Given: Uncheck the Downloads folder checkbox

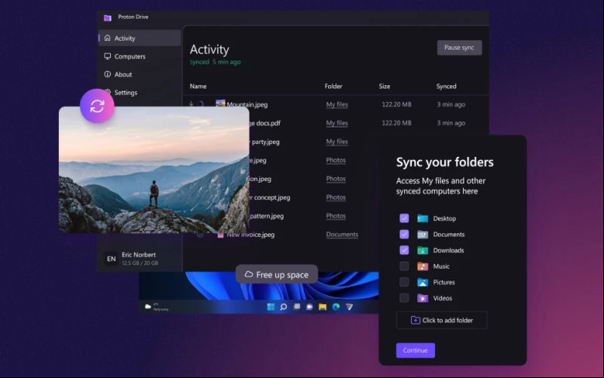Looking at the screenshot, I should (x=404, y=250).
